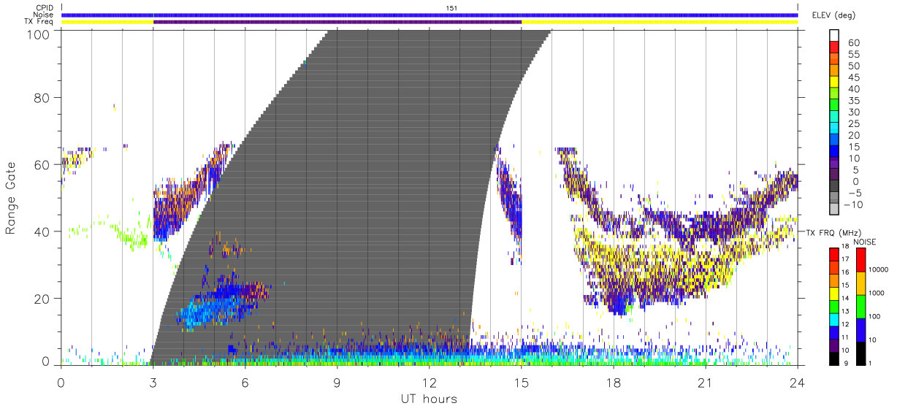Click the '18' tick on UT hours axis
This screenshot has height=414, width=897.
pos(614,383)
